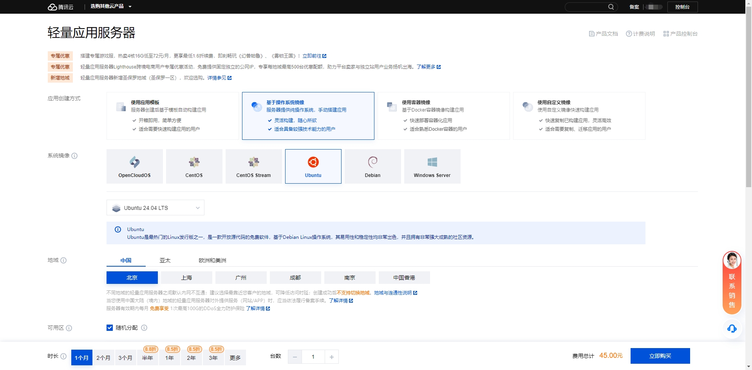The width and height of the screenshot is (752, 370).
Task: Open the 产品控制台 product console link
Action: click(680, 34)
